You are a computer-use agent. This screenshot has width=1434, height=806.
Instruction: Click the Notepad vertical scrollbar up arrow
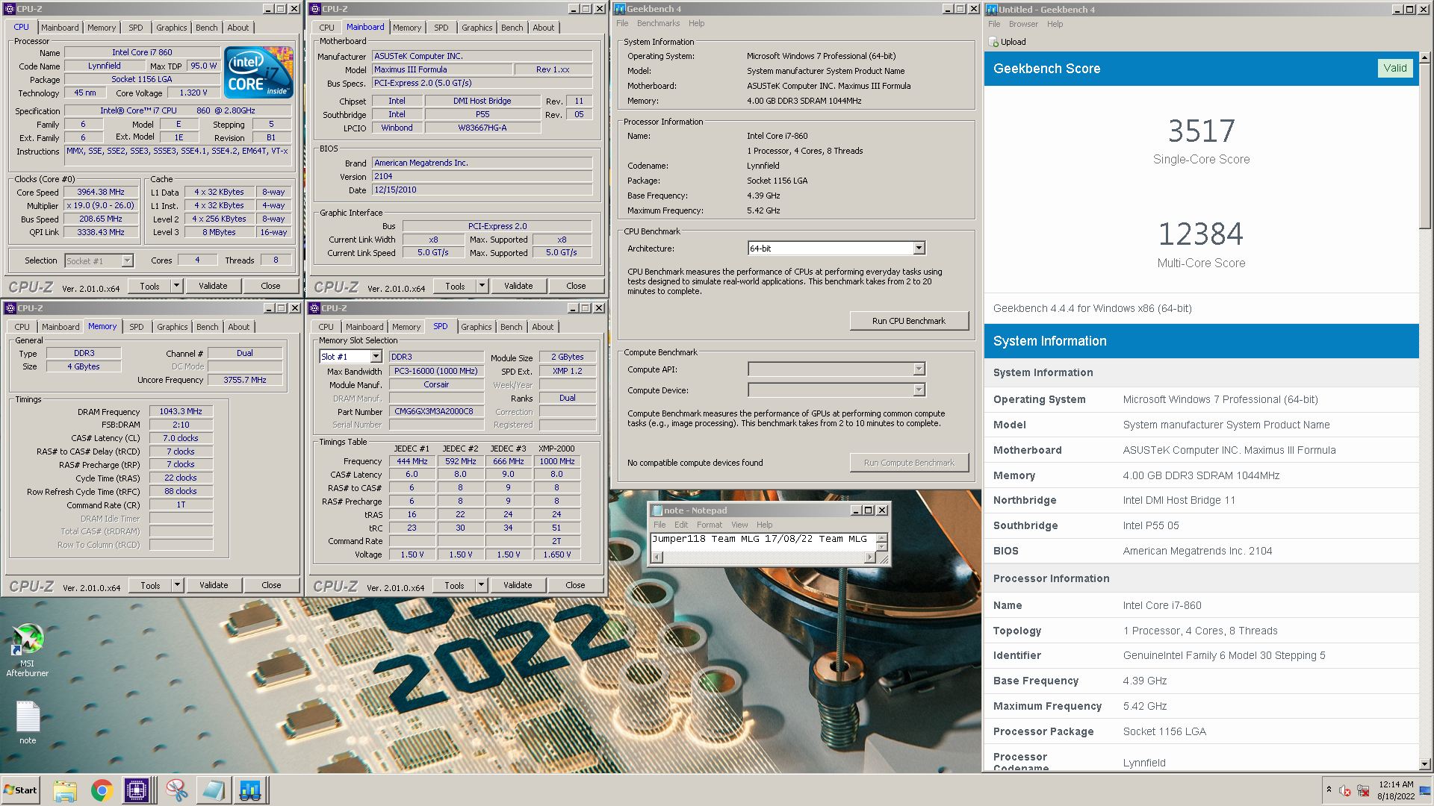click(x=881, y=537)
